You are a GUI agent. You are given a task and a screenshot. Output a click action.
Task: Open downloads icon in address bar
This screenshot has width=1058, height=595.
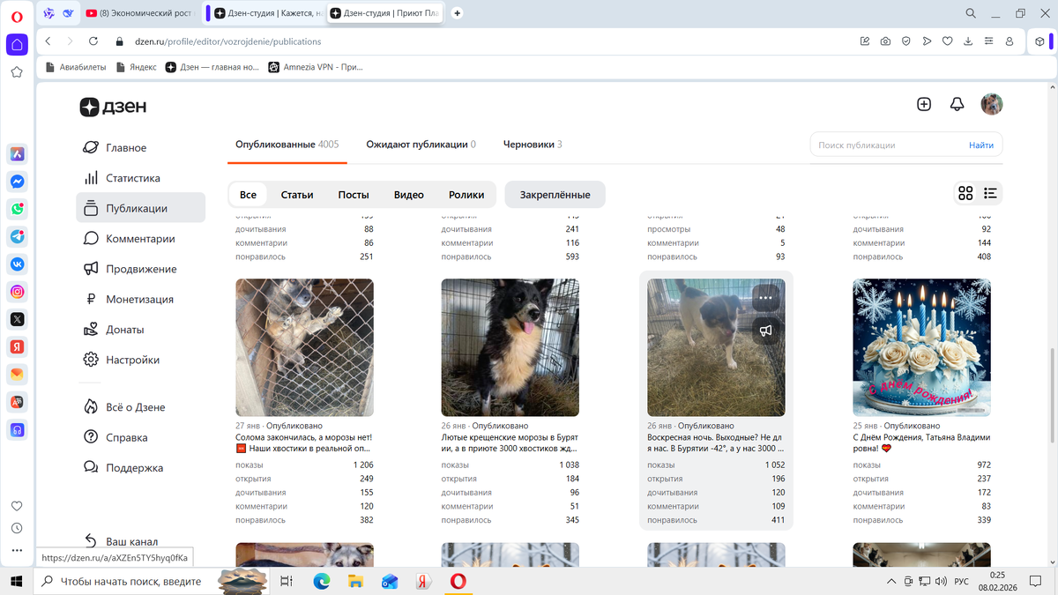[968, 41]
